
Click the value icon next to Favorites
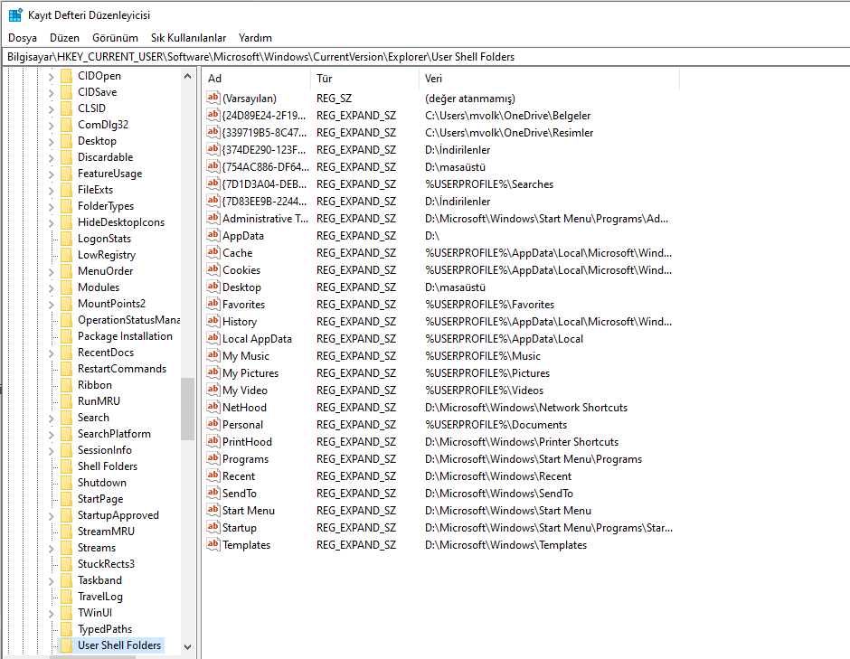213,304
